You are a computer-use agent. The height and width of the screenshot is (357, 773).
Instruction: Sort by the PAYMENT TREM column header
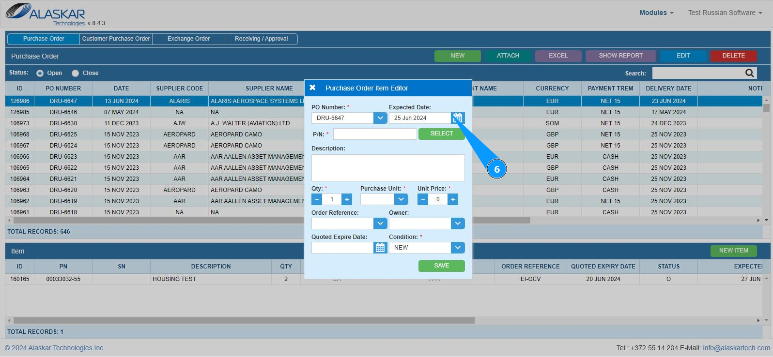click(x=610, y=89)
